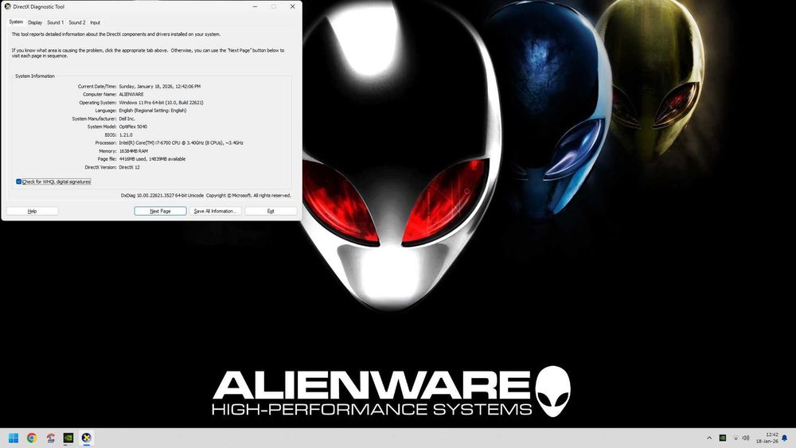Image resolution: width=796 pixels, height=448 pixels.
Task: Click the 16384MB RAM memory value
Action: [134, 151]
